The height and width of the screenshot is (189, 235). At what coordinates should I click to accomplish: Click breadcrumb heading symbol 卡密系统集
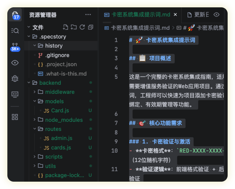210,28
